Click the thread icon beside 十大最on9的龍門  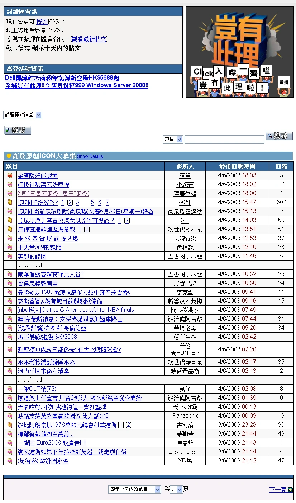(10, 248)
